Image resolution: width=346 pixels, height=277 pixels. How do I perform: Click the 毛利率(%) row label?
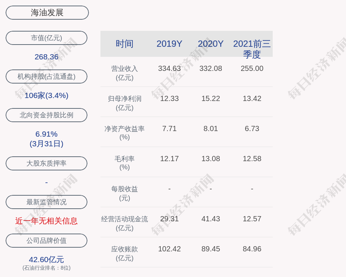tap(125, 163)
